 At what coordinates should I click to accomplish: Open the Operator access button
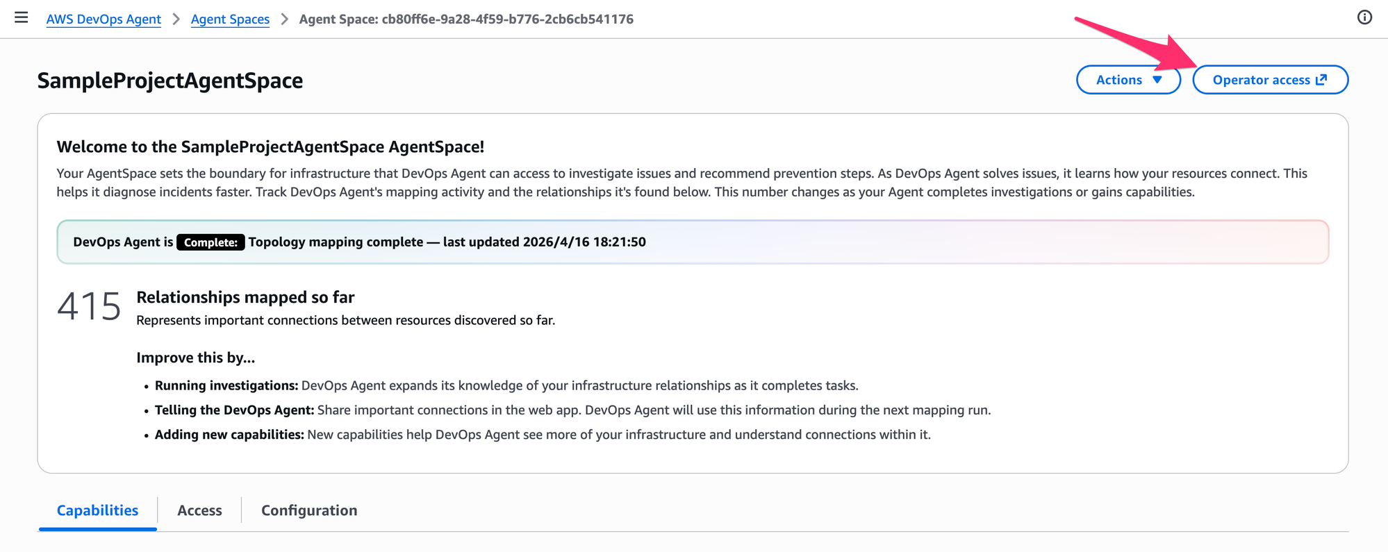1261,80
